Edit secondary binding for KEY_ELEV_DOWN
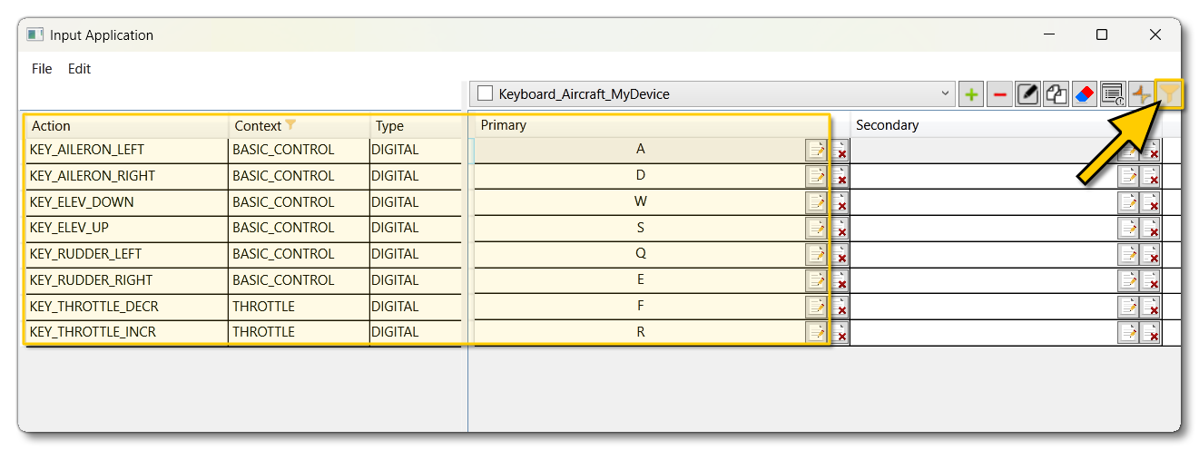 coord(1127,202)
